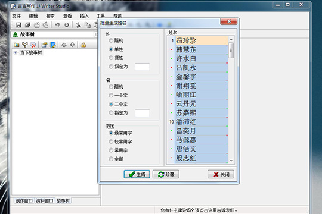Select the 当下故事树 tree item

tap(31, 52)
